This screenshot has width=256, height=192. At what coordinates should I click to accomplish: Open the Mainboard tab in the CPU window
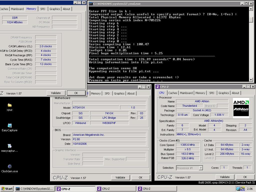(186, 93)
